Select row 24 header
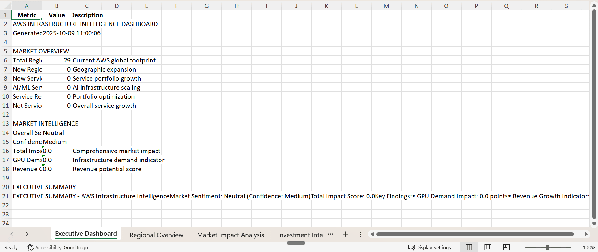The height and width of the screenshot is (252, 598). pos(6,223)
